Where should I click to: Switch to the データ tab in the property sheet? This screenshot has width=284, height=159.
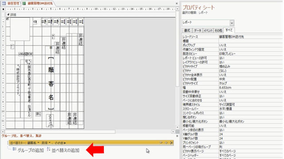pyautogui.click(x=197, y=30)
